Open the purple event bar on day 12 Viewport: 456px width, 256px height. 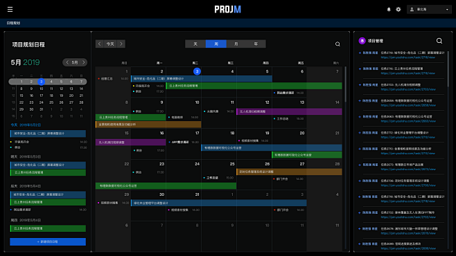coord(289,111)
